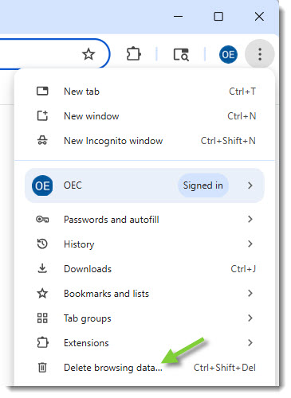
Task: Close the three-dot Chrome menu button
Action: (260, 54)
